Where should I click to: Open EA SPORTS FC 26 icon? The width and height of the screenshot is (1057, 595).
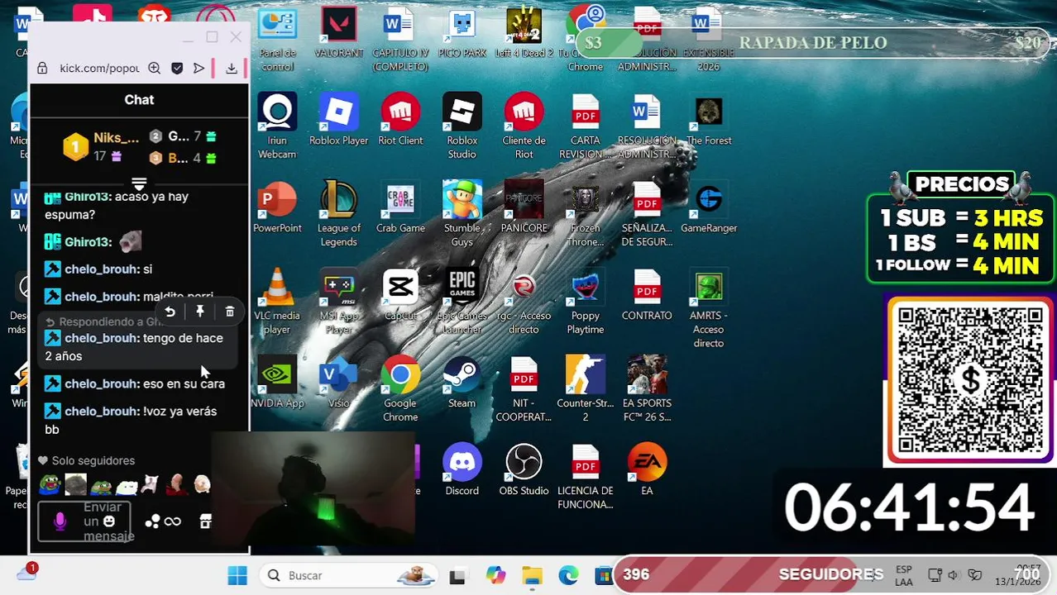tap(647, 389)
